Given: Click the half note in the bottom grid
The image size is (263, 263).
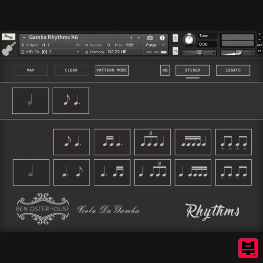Looking at the screenshot, I should pos(31,173).
